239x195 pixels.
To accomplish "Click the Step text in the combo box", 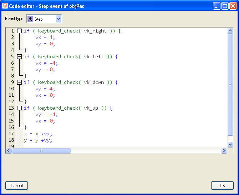I will click(39, 19).
